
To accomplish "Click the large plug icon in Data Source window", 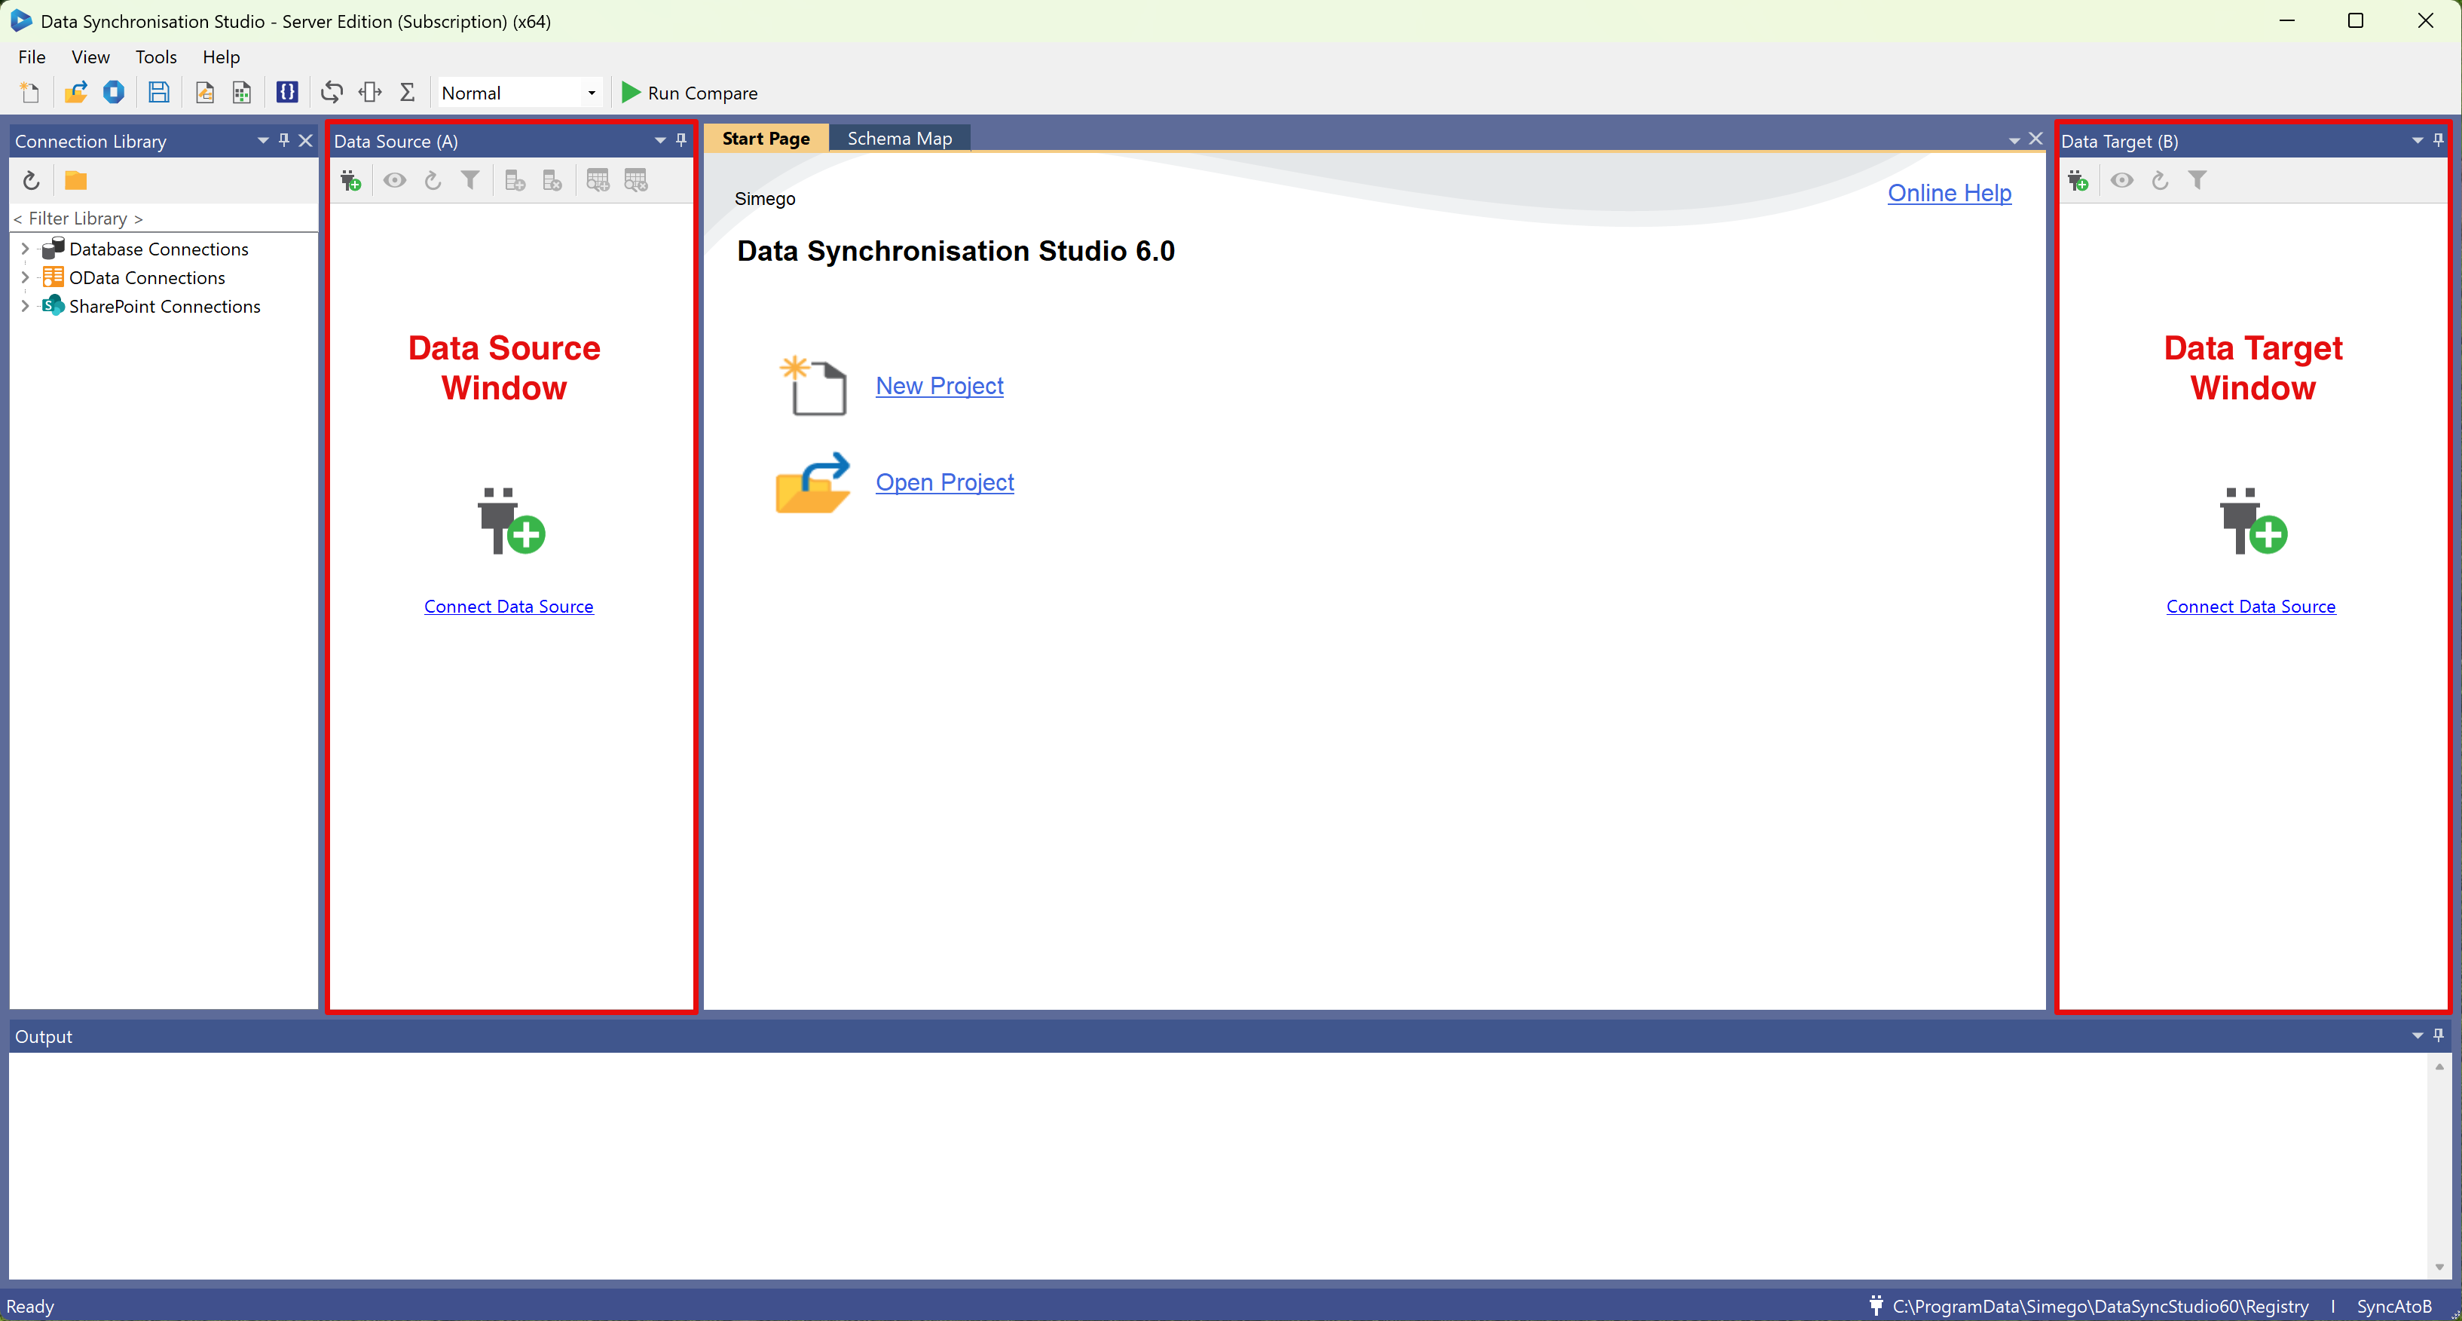I will (512, 521).
